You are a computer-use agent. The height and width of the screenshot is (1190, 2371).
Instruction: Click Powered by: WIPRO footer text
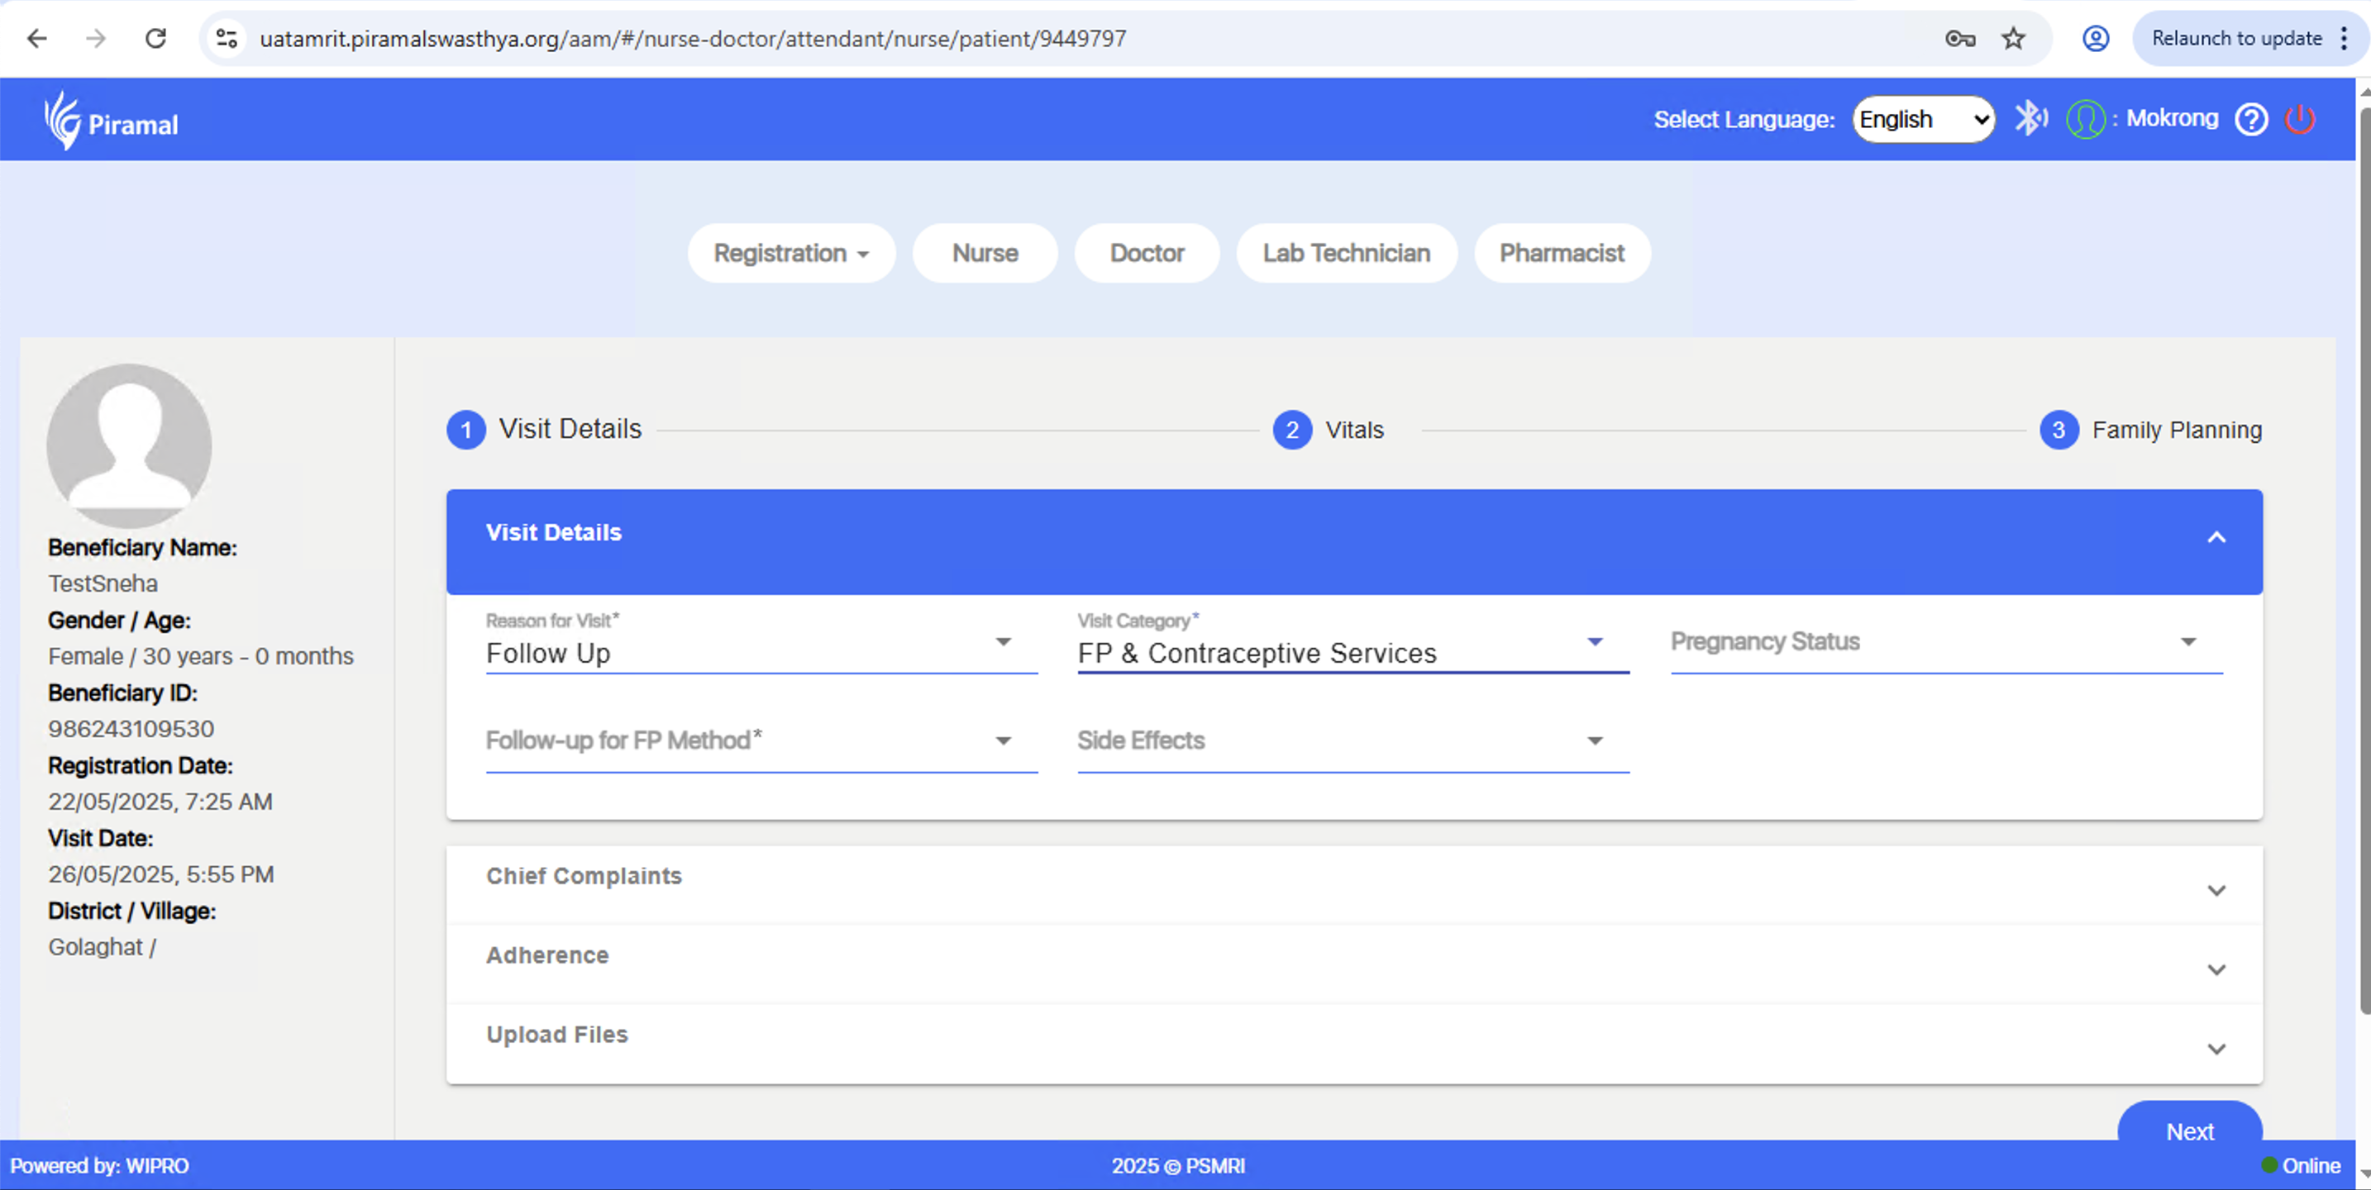pyautogui.click(x=99, y=1165)
